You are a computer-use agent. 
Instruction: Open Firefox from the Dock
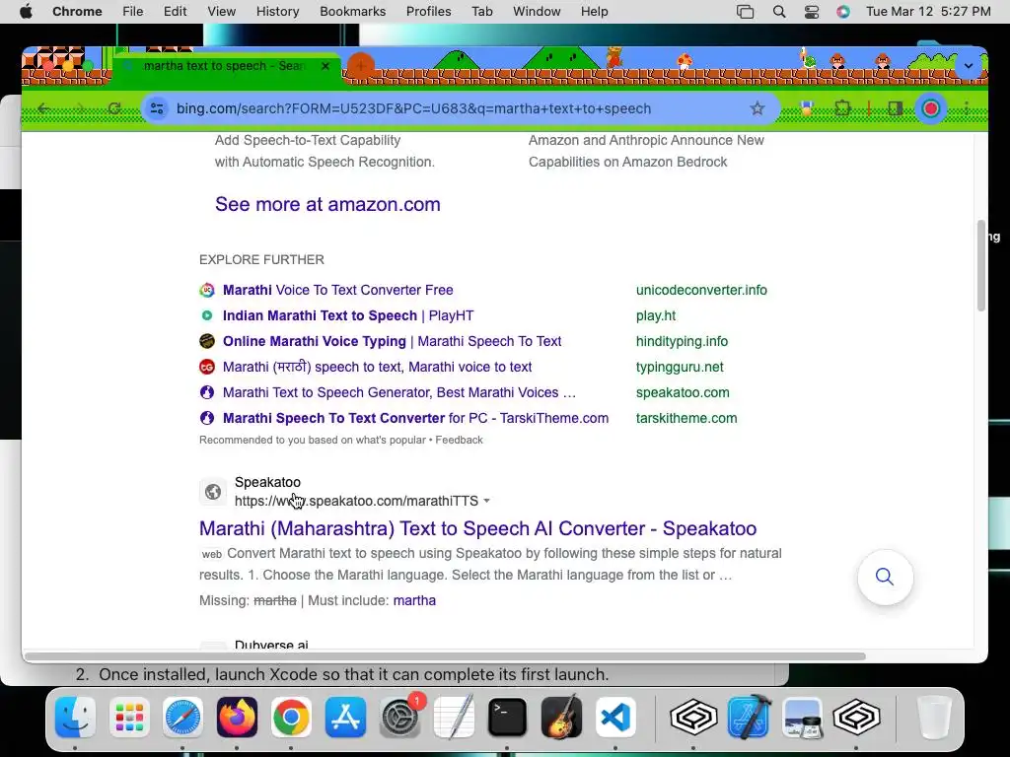(237, 717)
